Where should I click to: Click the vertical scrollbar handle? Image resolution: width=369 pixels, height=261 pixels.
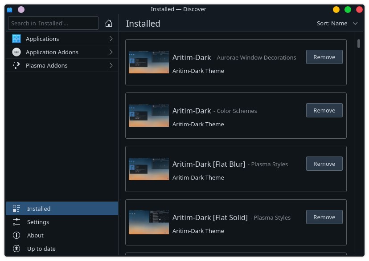pos(358,44)
